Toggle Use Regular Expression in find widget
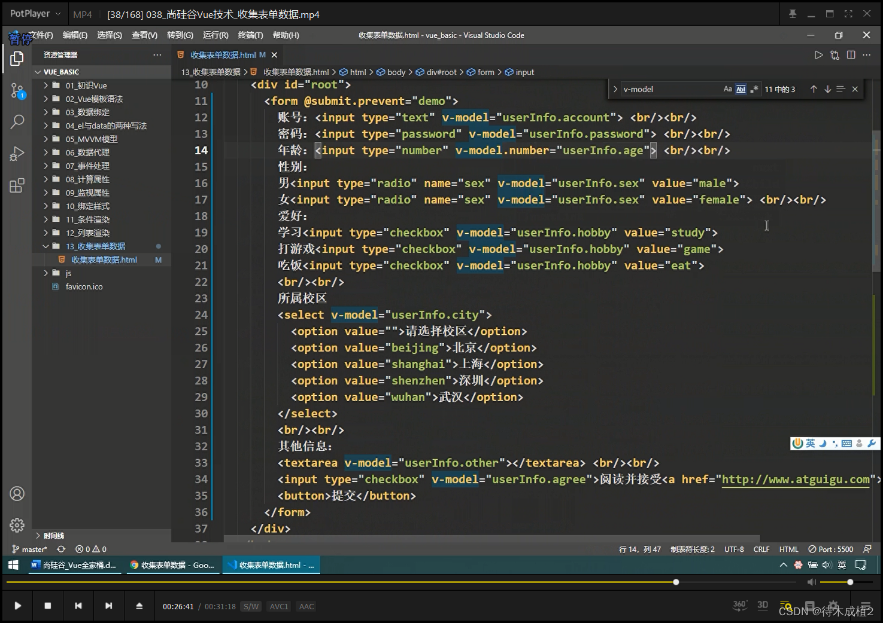The width and height of the screenshot is (883, 623). (x=754, y=89)
